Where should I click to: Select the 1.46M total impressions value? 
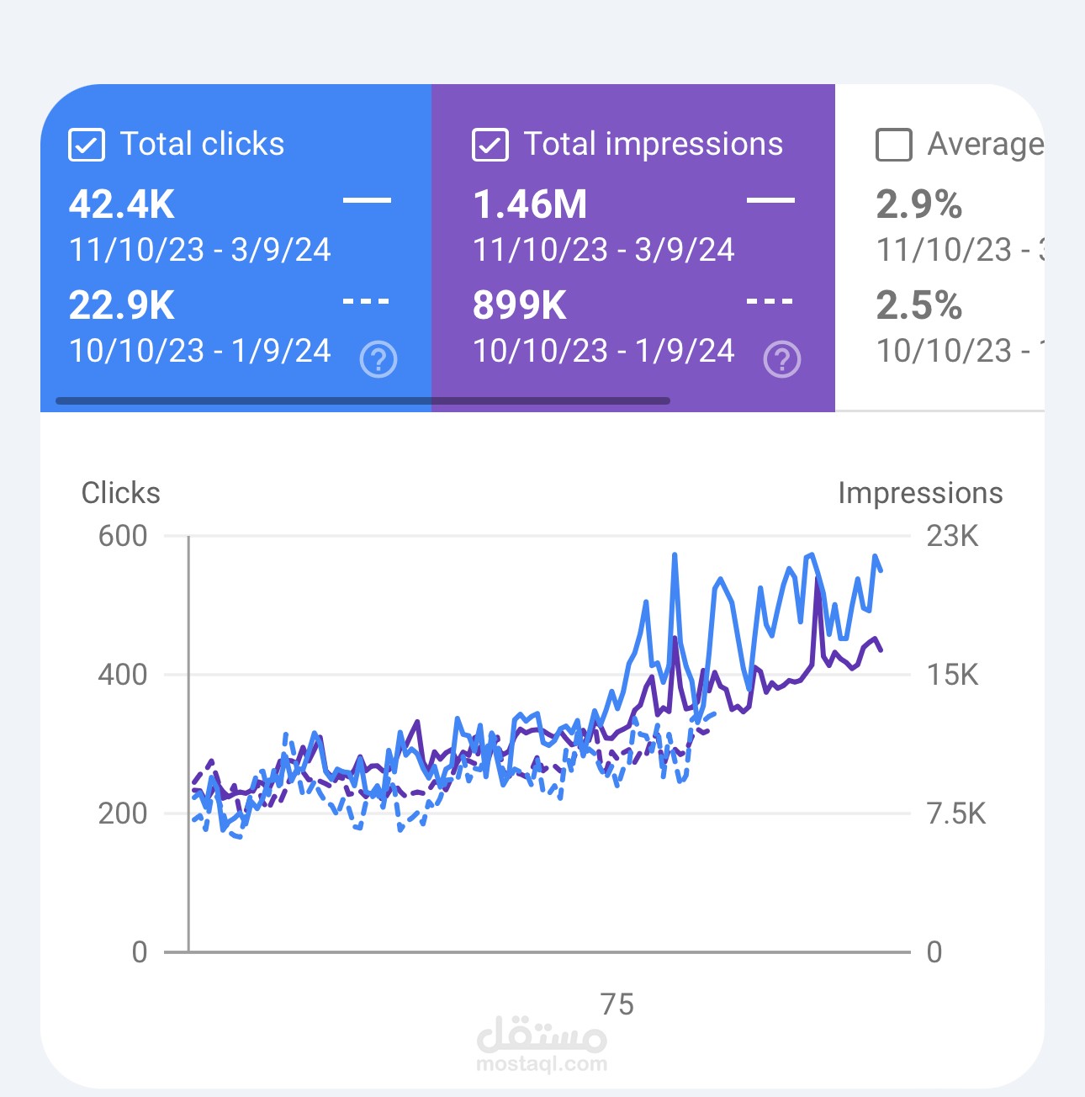click(530, 204)
